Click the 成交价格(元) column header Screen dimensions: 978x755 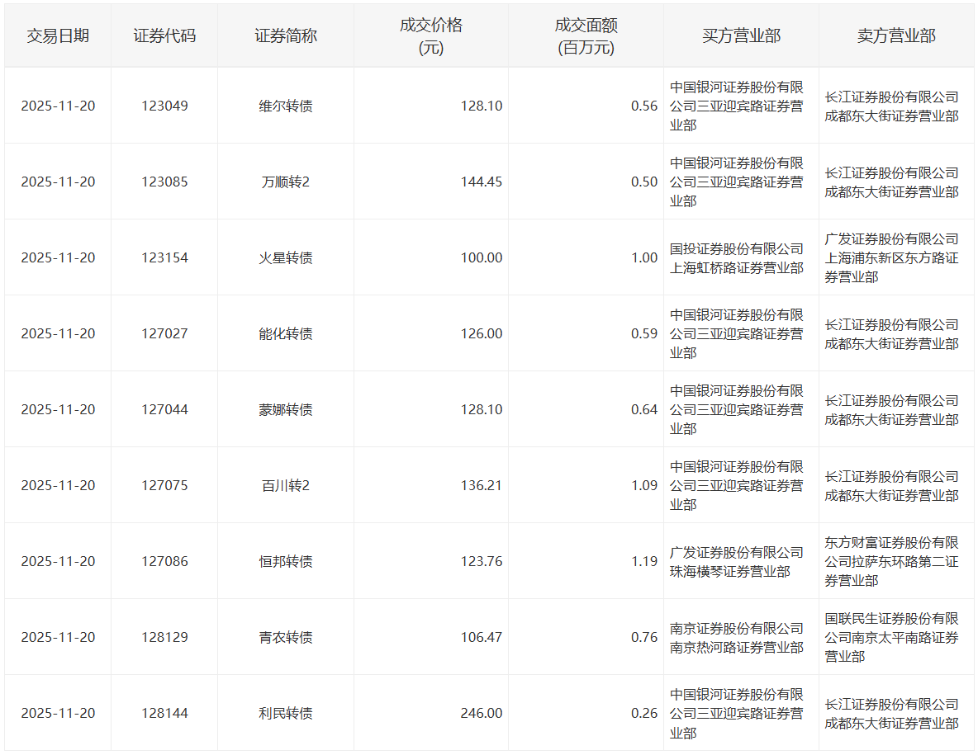click(430, 36)
